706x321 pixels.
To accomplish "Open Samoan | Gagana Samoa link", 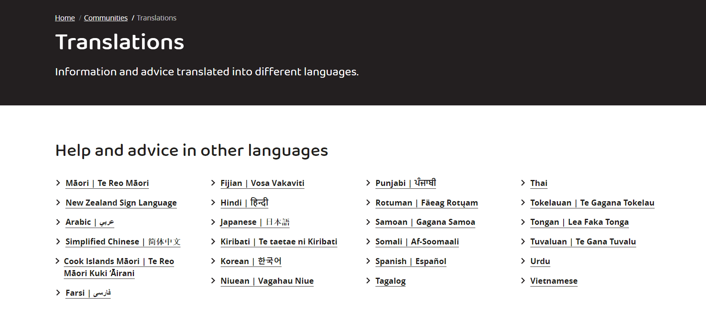I will click(x=425, y=222).
